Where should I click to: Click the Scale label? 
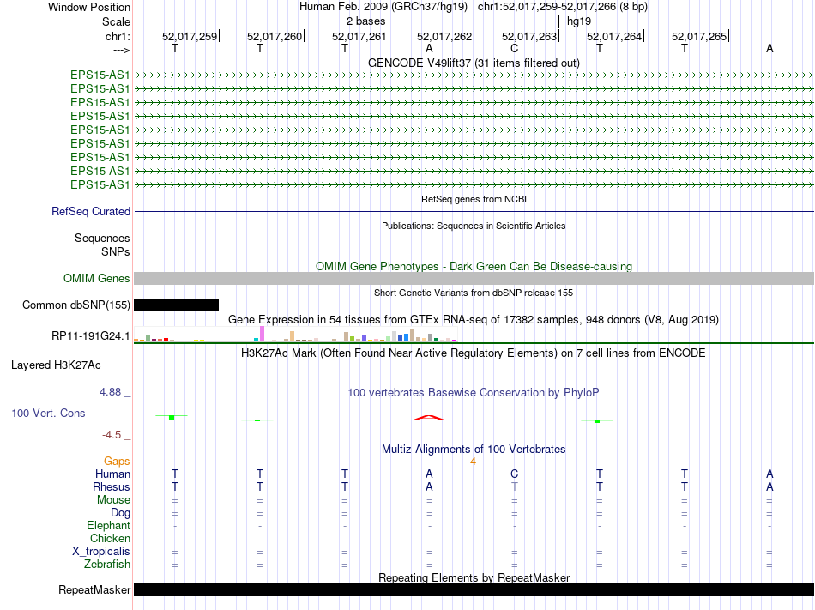point(116,21)
